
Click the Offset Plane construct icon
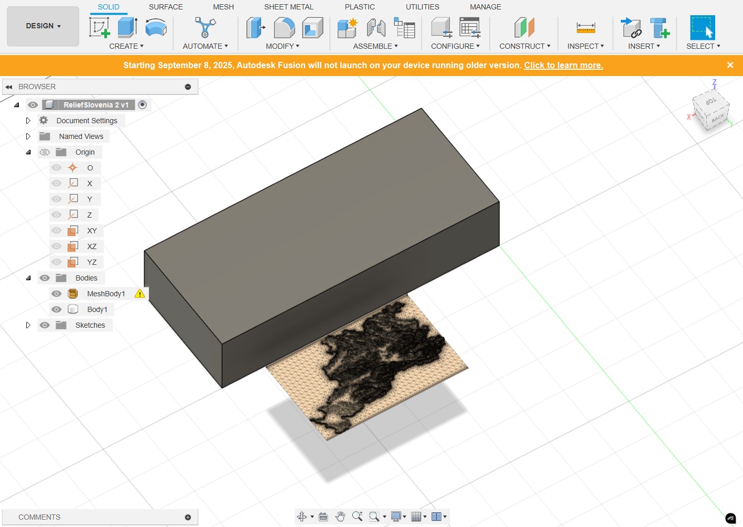click(x=524, y=27)
